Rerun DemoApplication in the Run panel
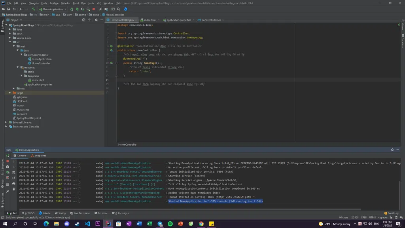405x228 pixels. pyautogui.click(x=8, y=156)
